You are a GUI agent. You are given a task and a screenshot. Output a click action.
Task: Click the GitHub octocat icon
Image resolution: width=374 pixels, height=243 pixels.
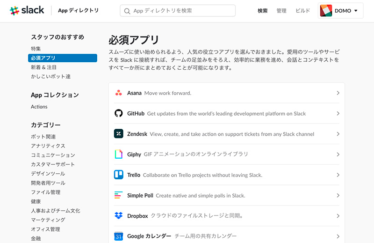click(x=119, y=113)
